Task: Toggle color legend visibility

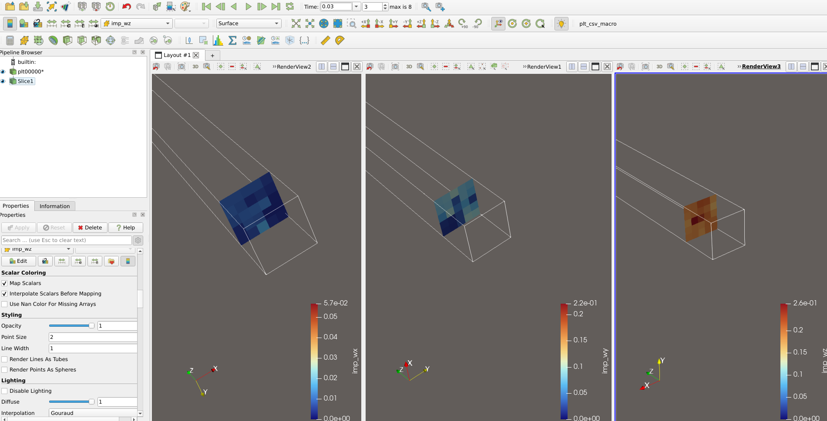Action: [x=10, y=23]
